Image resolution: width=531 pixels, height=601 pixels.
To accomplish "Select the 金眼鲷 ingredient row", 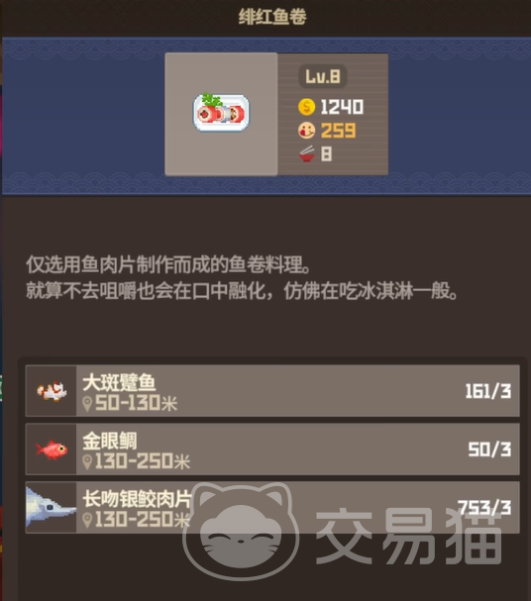I will (x=272, y=450).
